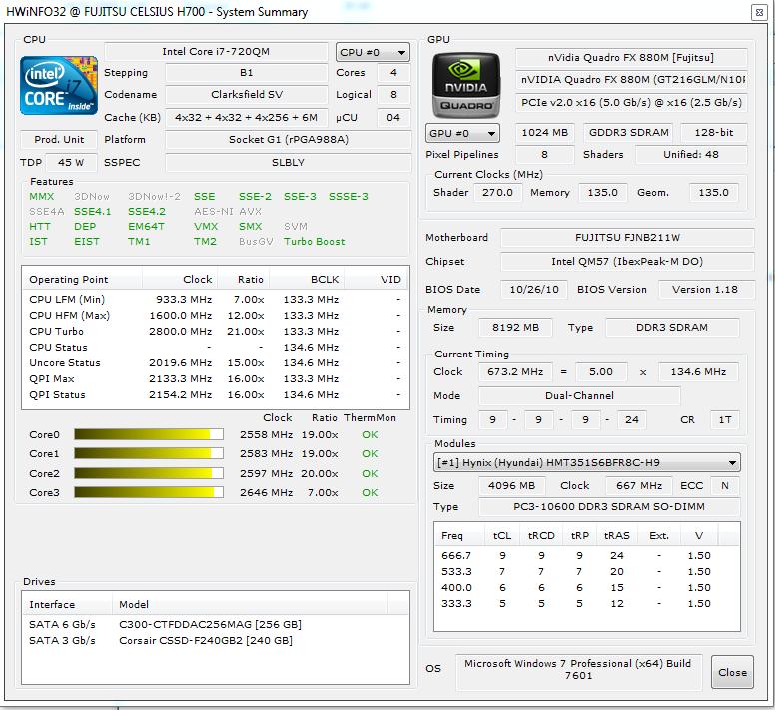Screen dimensions: 775x710
Task: Select the 533.3 frequency timing row
Action: tap(586, 571)
